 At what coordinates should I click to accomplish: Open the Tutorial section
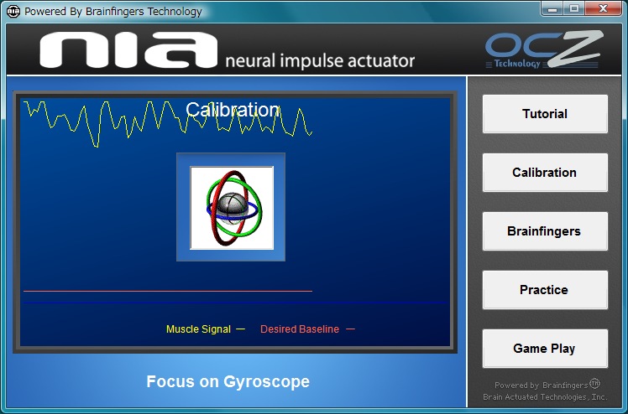[x=545, y=114]
